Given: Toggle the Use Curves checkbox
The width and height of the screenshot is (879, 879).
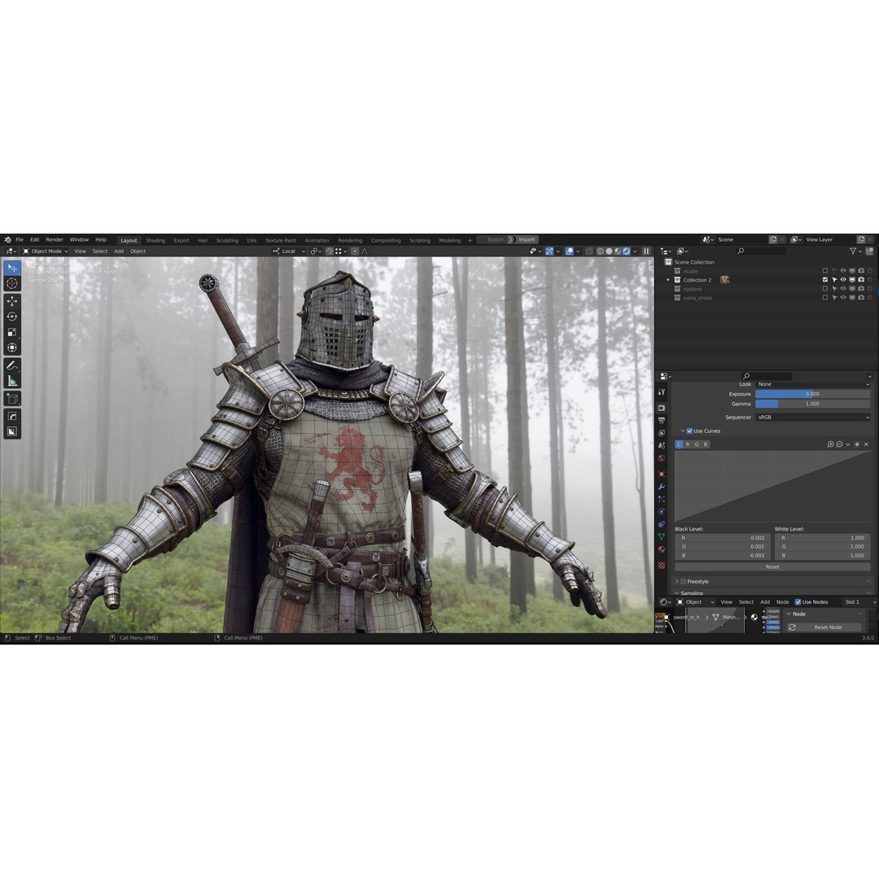Looking at the screenshot, I should coord(689,431).
